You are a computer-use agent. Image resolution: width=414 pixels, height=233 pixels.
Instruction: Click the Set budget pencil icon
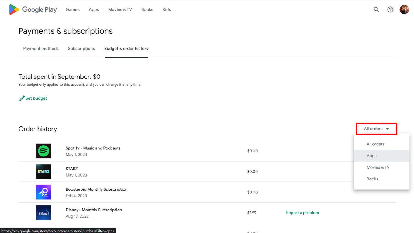coord(22,98)
